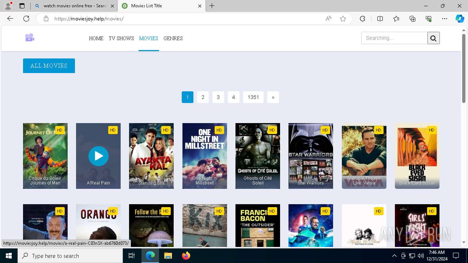The image size is (468, 263).
Task: Click the page vertical scrollbar
Action: coord(464,68)
